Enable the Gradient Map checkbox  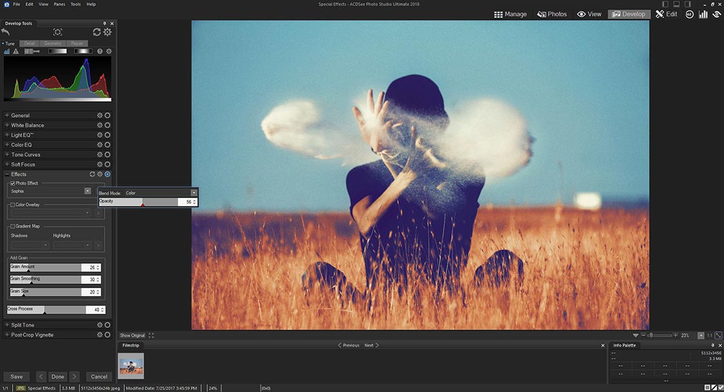(x=12, y=226)
